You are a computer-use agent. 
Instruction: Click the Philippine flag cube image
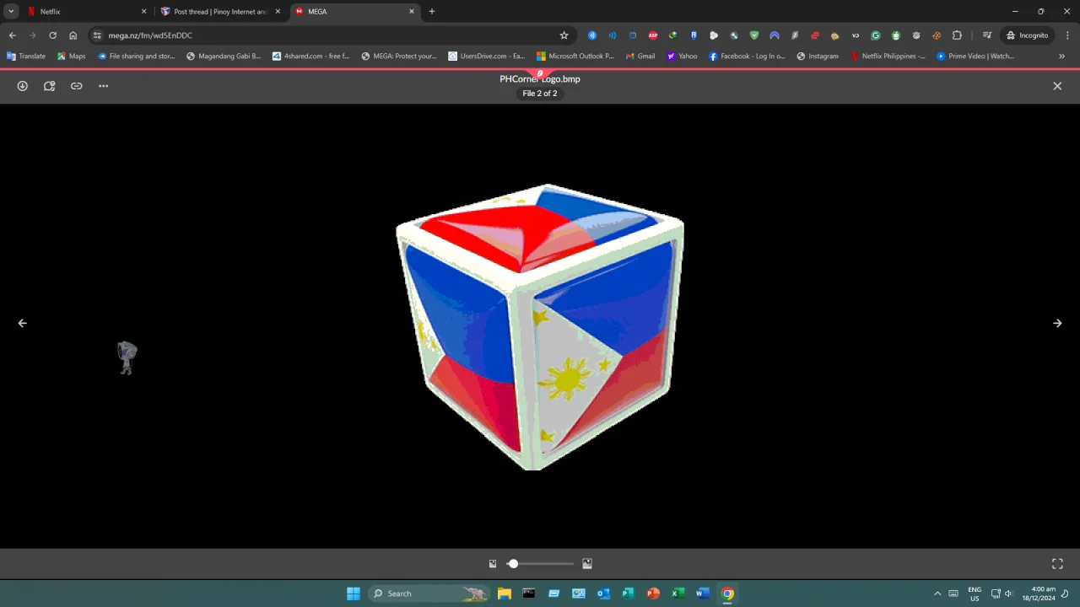(x=540, y=327)
